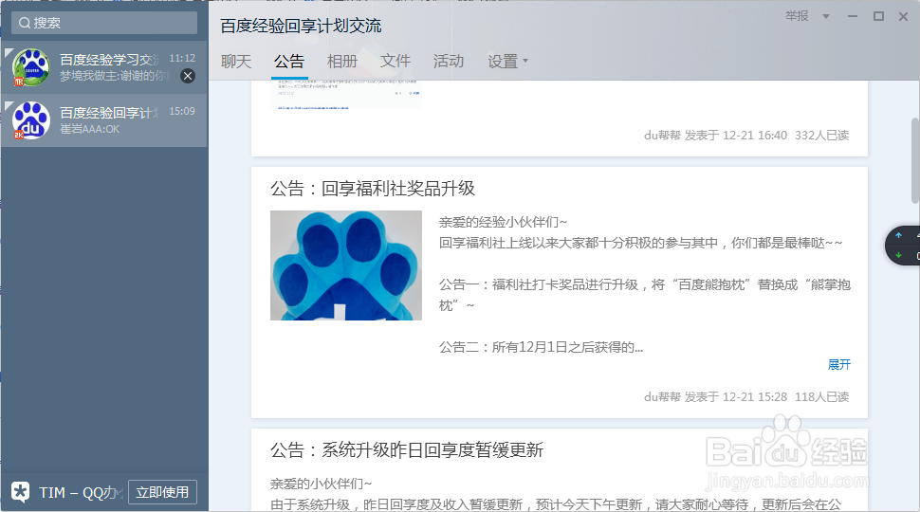Image resolution: width=920 pixels, height=512 pixels.
Task: Maximize the group window
Action: 878,16
